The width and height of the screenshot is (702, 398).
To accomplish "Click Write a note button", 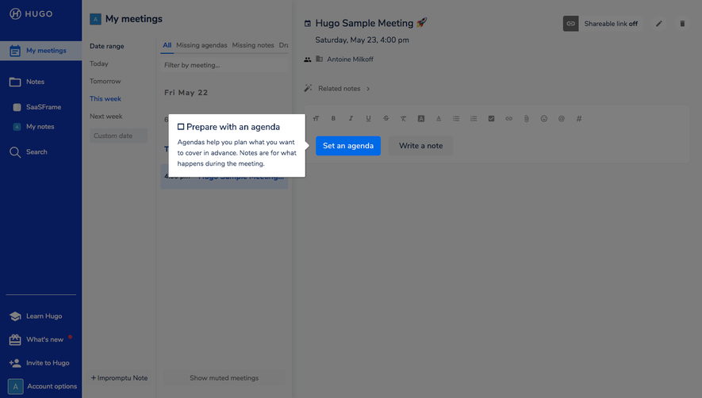I will (421, 146).
